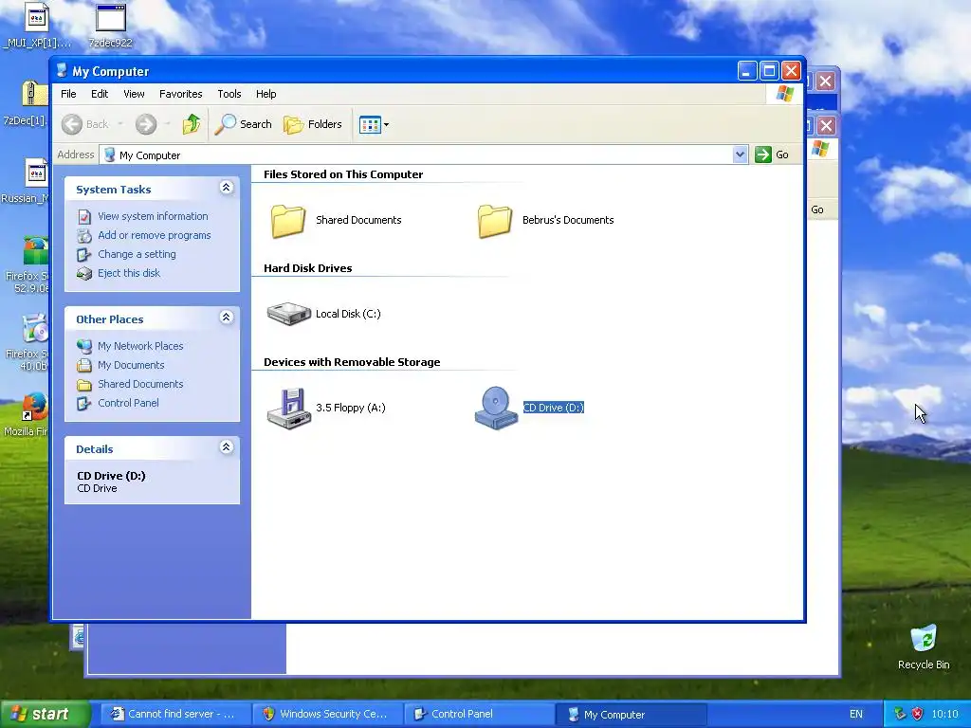This screenshot has height=728, width=971.
Task: Click Change a setting link
Action: click(x=137, y=254)
